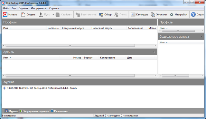This screenshot has height=119, width=206.
Task: Open the Файл menu
Action: [6, 8]
